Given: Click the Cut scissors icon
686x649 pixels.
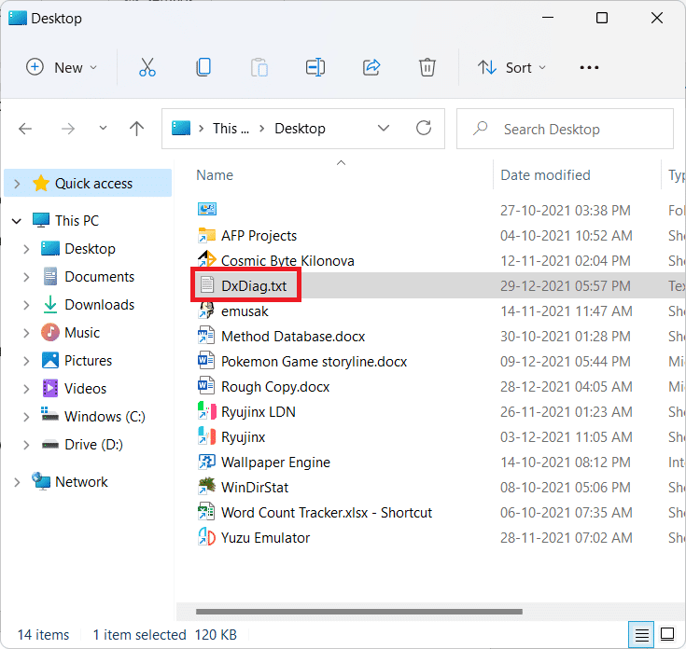Looking at the screenshot, I should pos(147,67).
